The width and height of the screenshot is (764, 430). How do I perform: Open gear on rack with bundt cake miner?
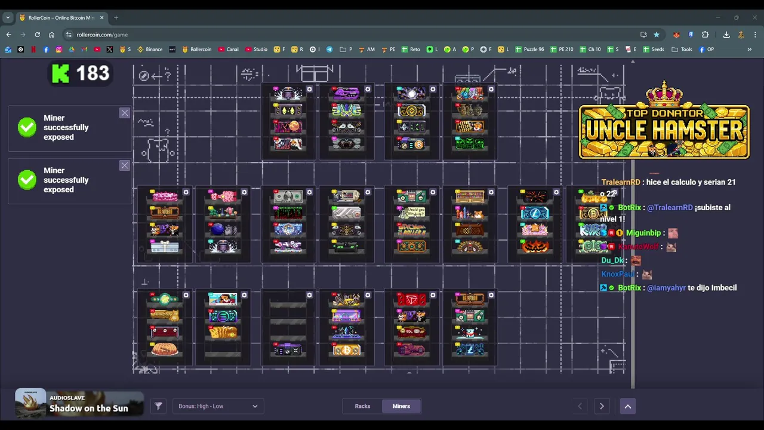click(x=186, y=295)
